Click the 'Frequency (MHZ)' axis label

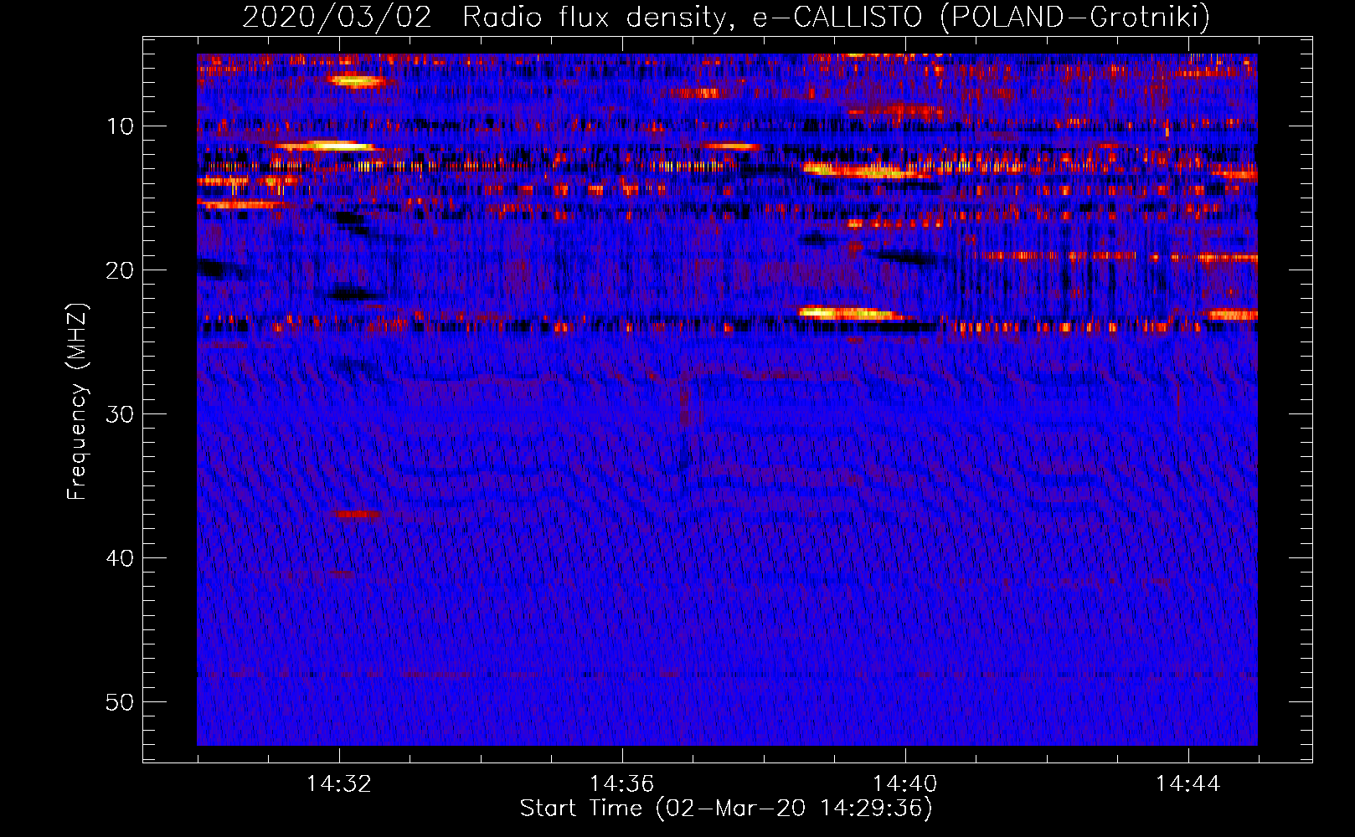(x=77, y=402)
